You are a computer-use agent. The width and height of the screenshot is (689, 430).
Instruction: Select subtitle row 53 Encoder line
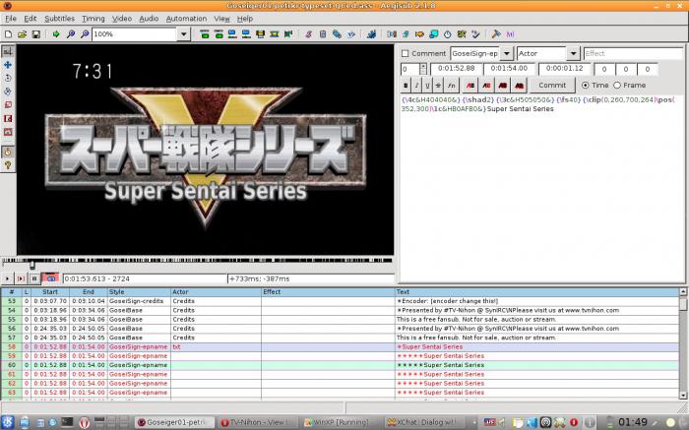click(x=340, y=301)
